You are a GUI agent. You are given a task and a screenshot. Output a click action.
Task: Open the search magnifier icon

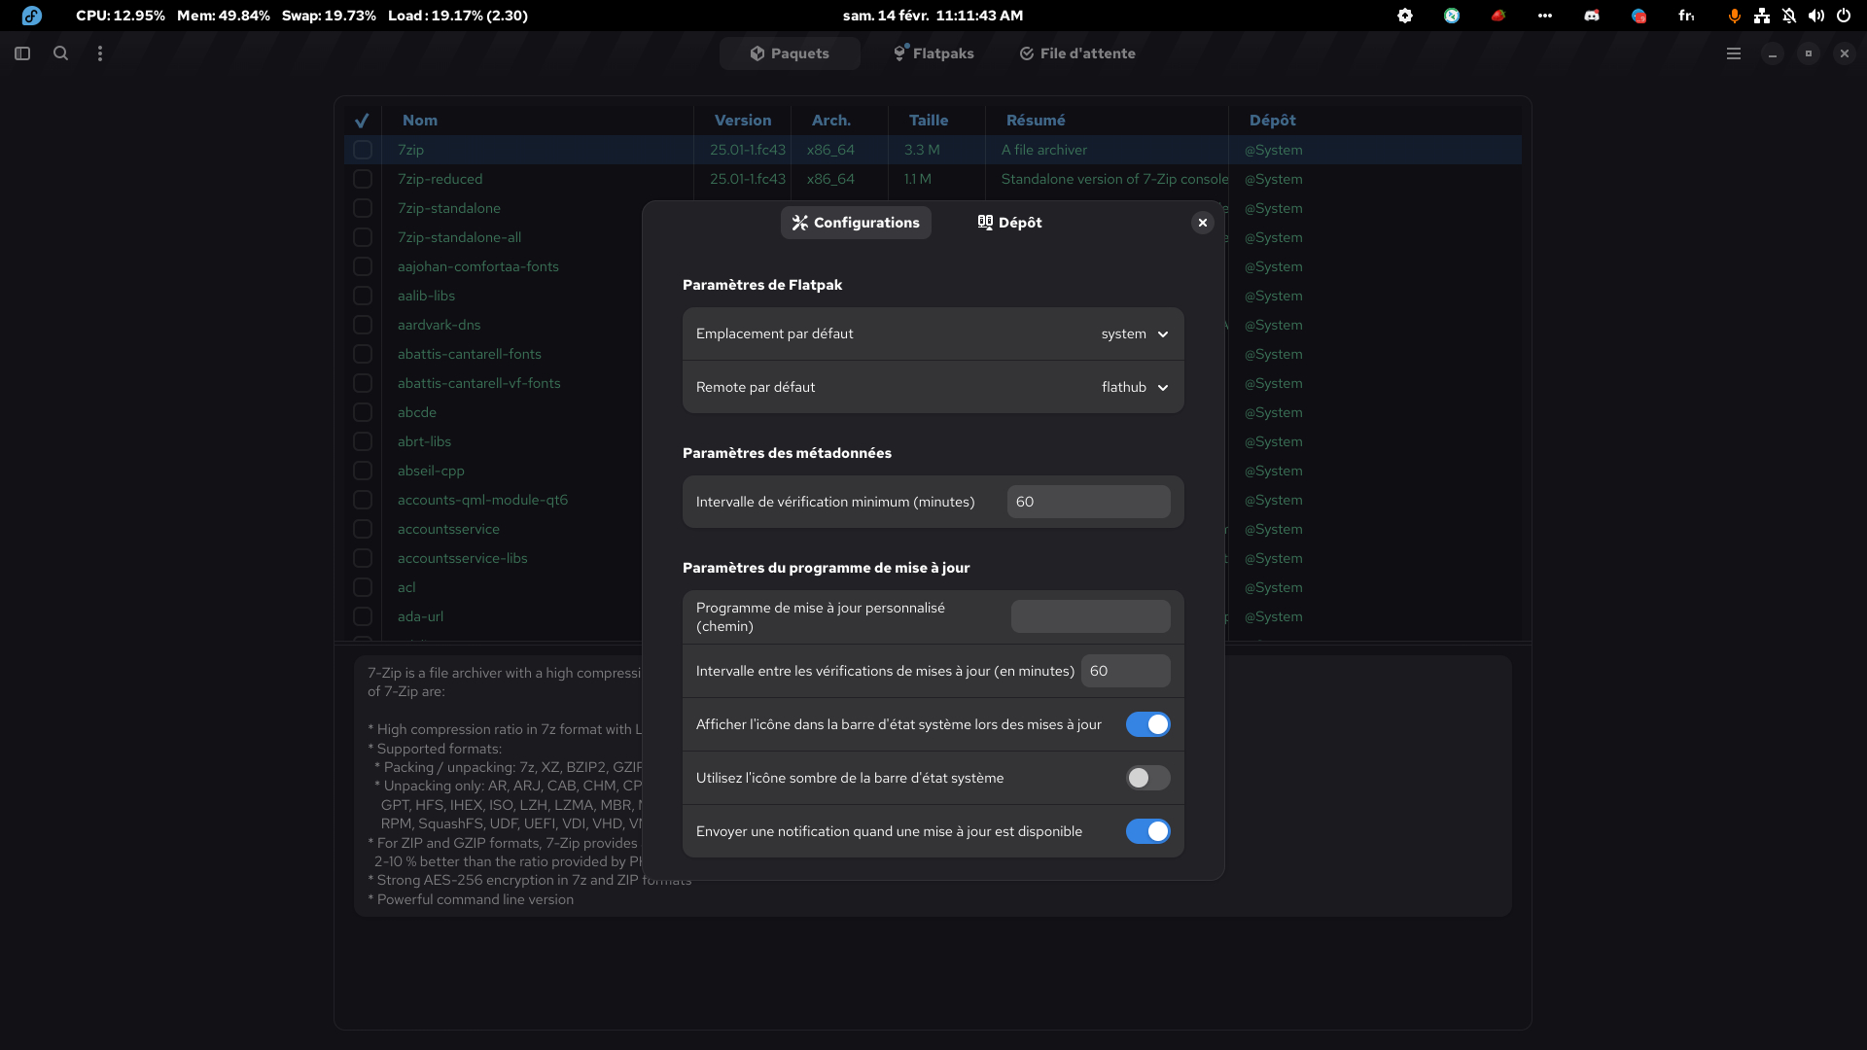click(60, 53)
